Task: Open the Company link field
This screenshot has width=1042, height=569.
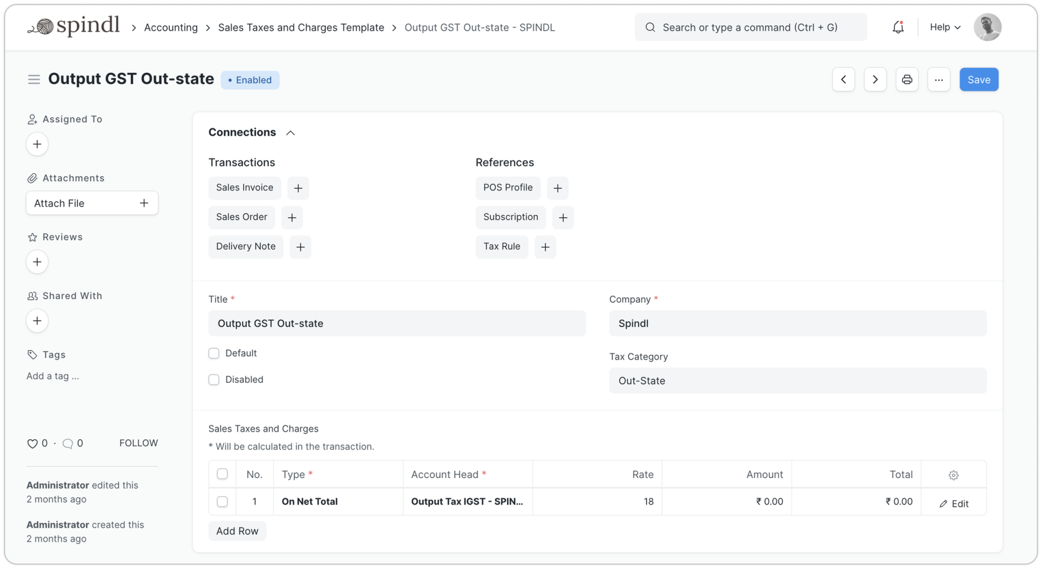Action: click(x=798, y=323)
